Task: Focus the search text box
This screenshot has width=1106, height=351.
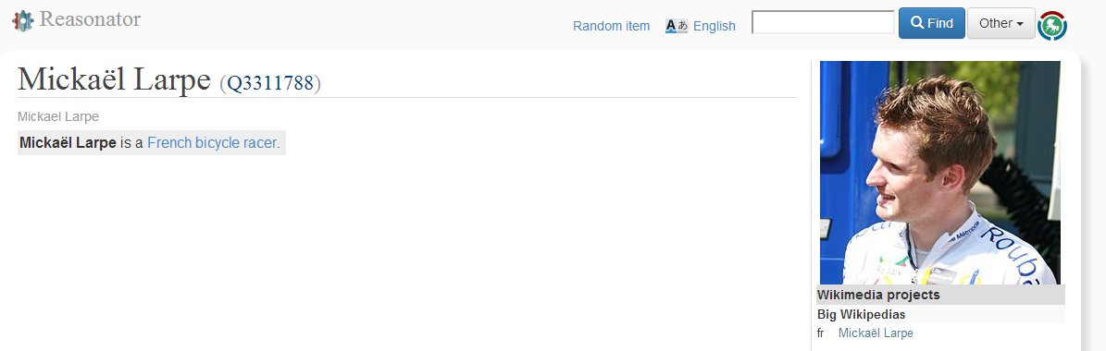Action: (823, 22)
